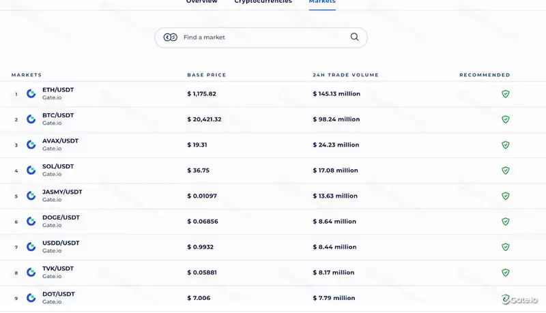
Task: Open the Cryptocurrencies tab
Action: [263, 2]
